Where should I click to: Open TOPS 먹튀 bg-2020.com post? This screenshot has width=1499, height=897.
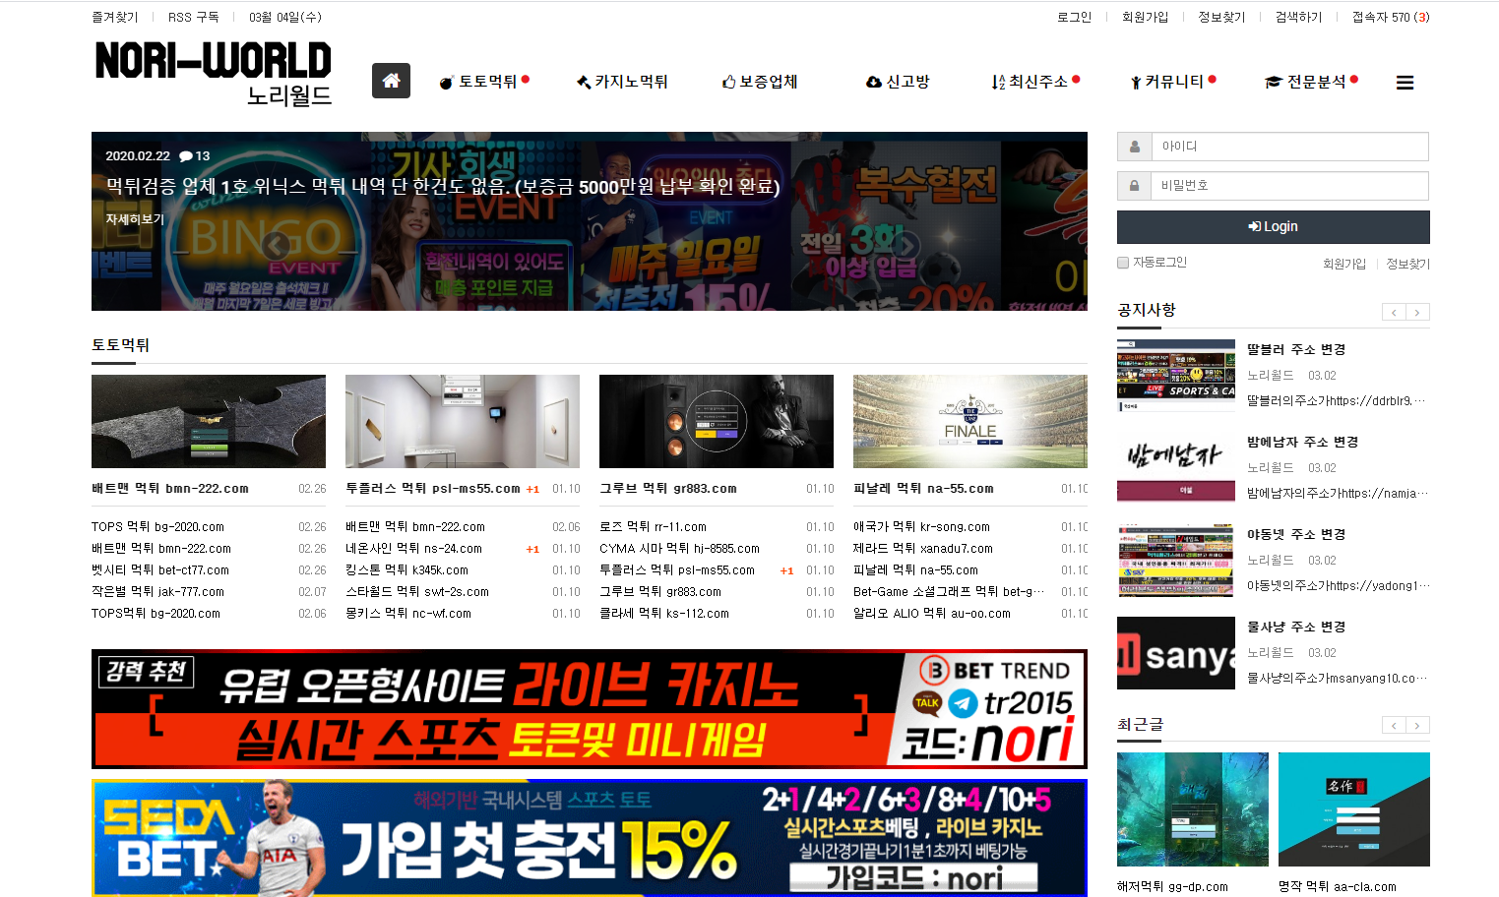157,527
